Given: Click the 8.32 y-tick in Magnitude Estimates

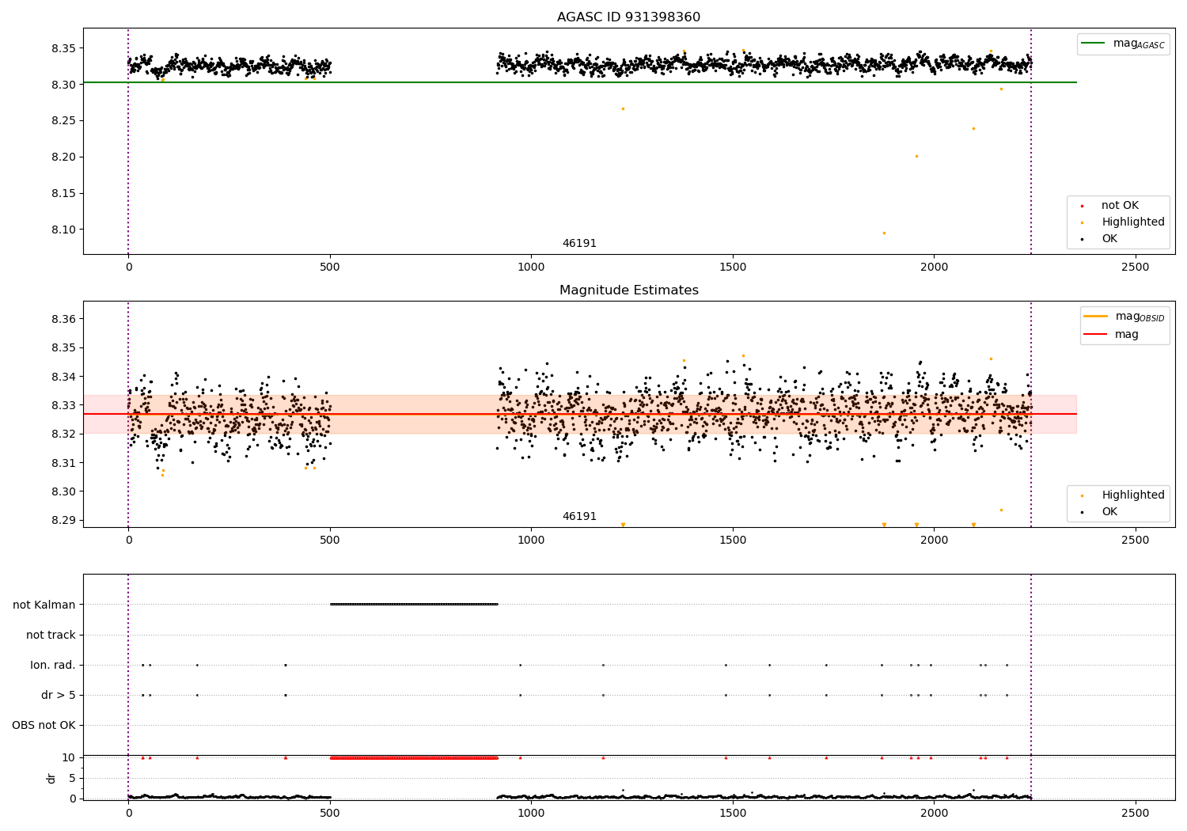Looking at the screenshot, I should click(x=64, y=434).
